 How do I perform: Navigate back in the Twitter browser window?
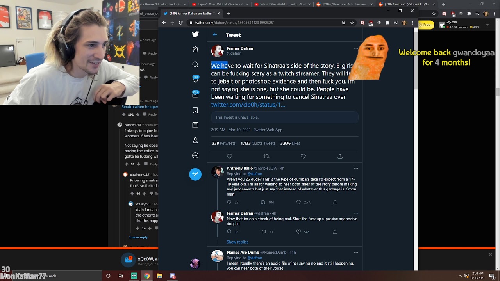pos(164,23)
